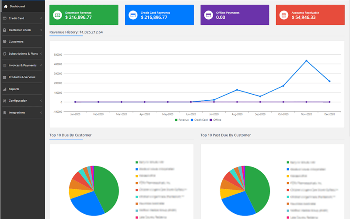Click the Offline Payments card icon
Screen dimensions: 350x219
tap(208, 15)
